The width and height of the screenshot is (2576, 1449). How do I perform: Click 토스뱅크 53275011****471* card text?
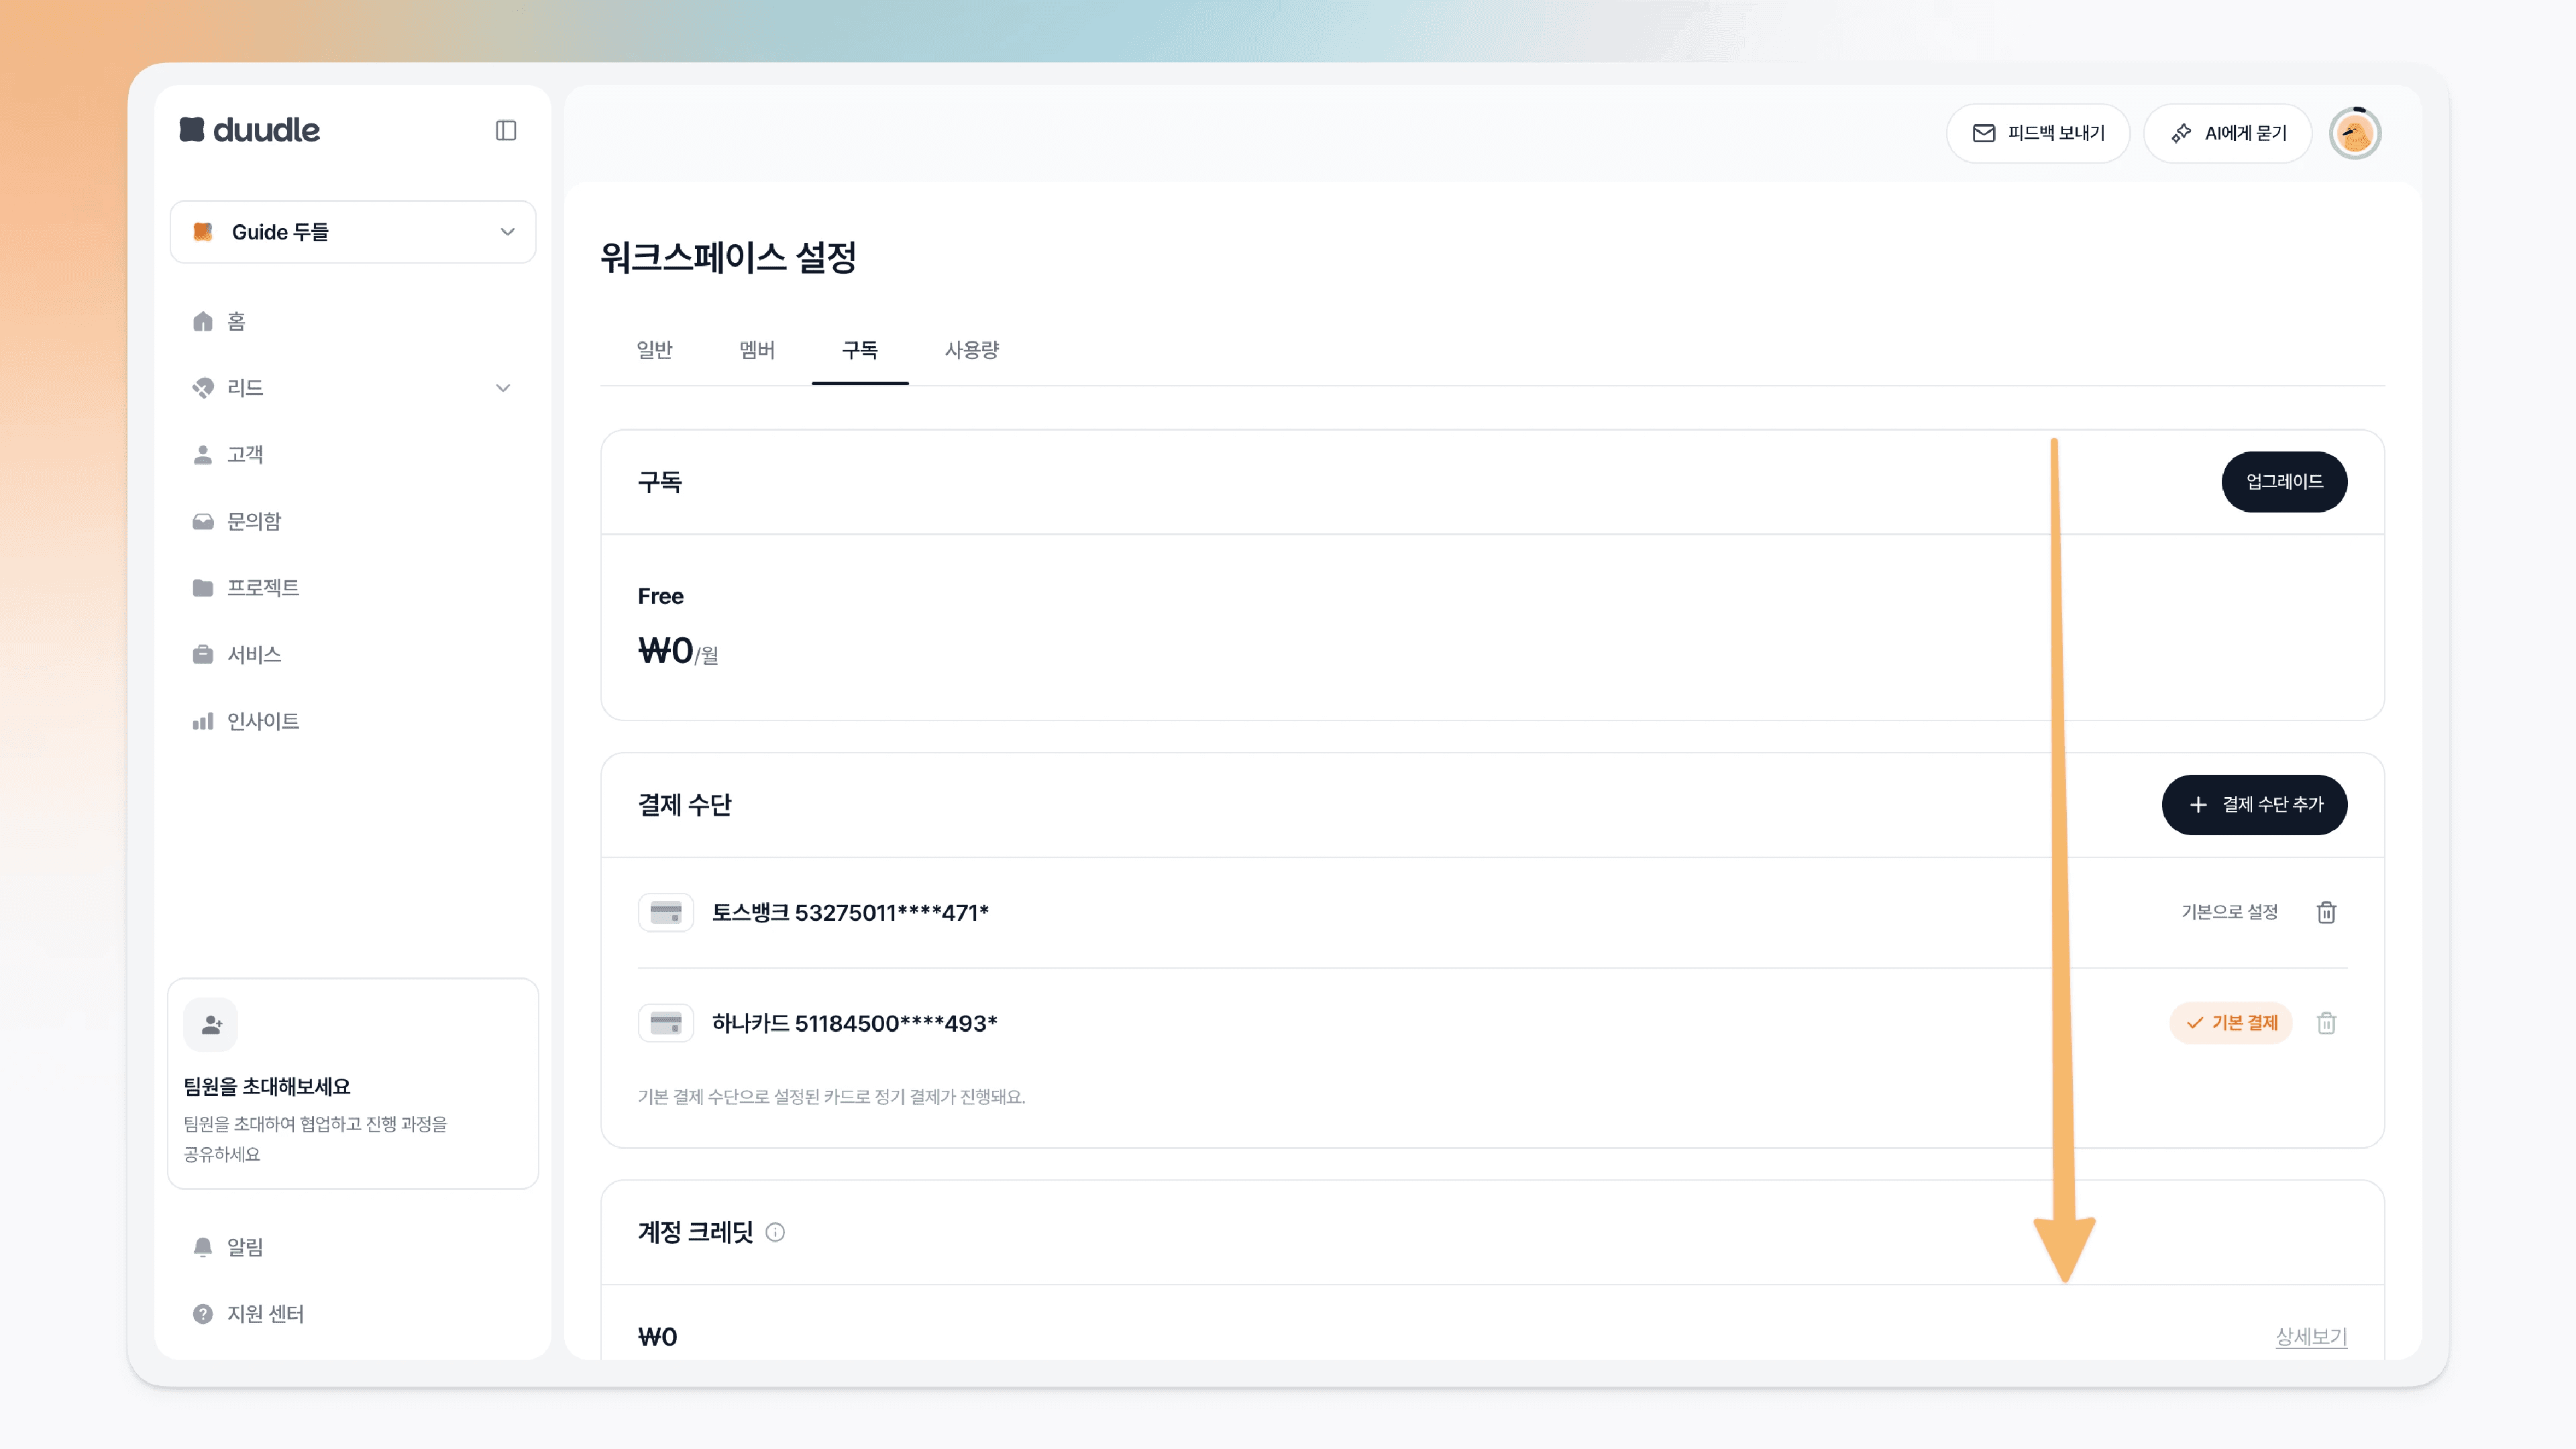coord(850,913)
